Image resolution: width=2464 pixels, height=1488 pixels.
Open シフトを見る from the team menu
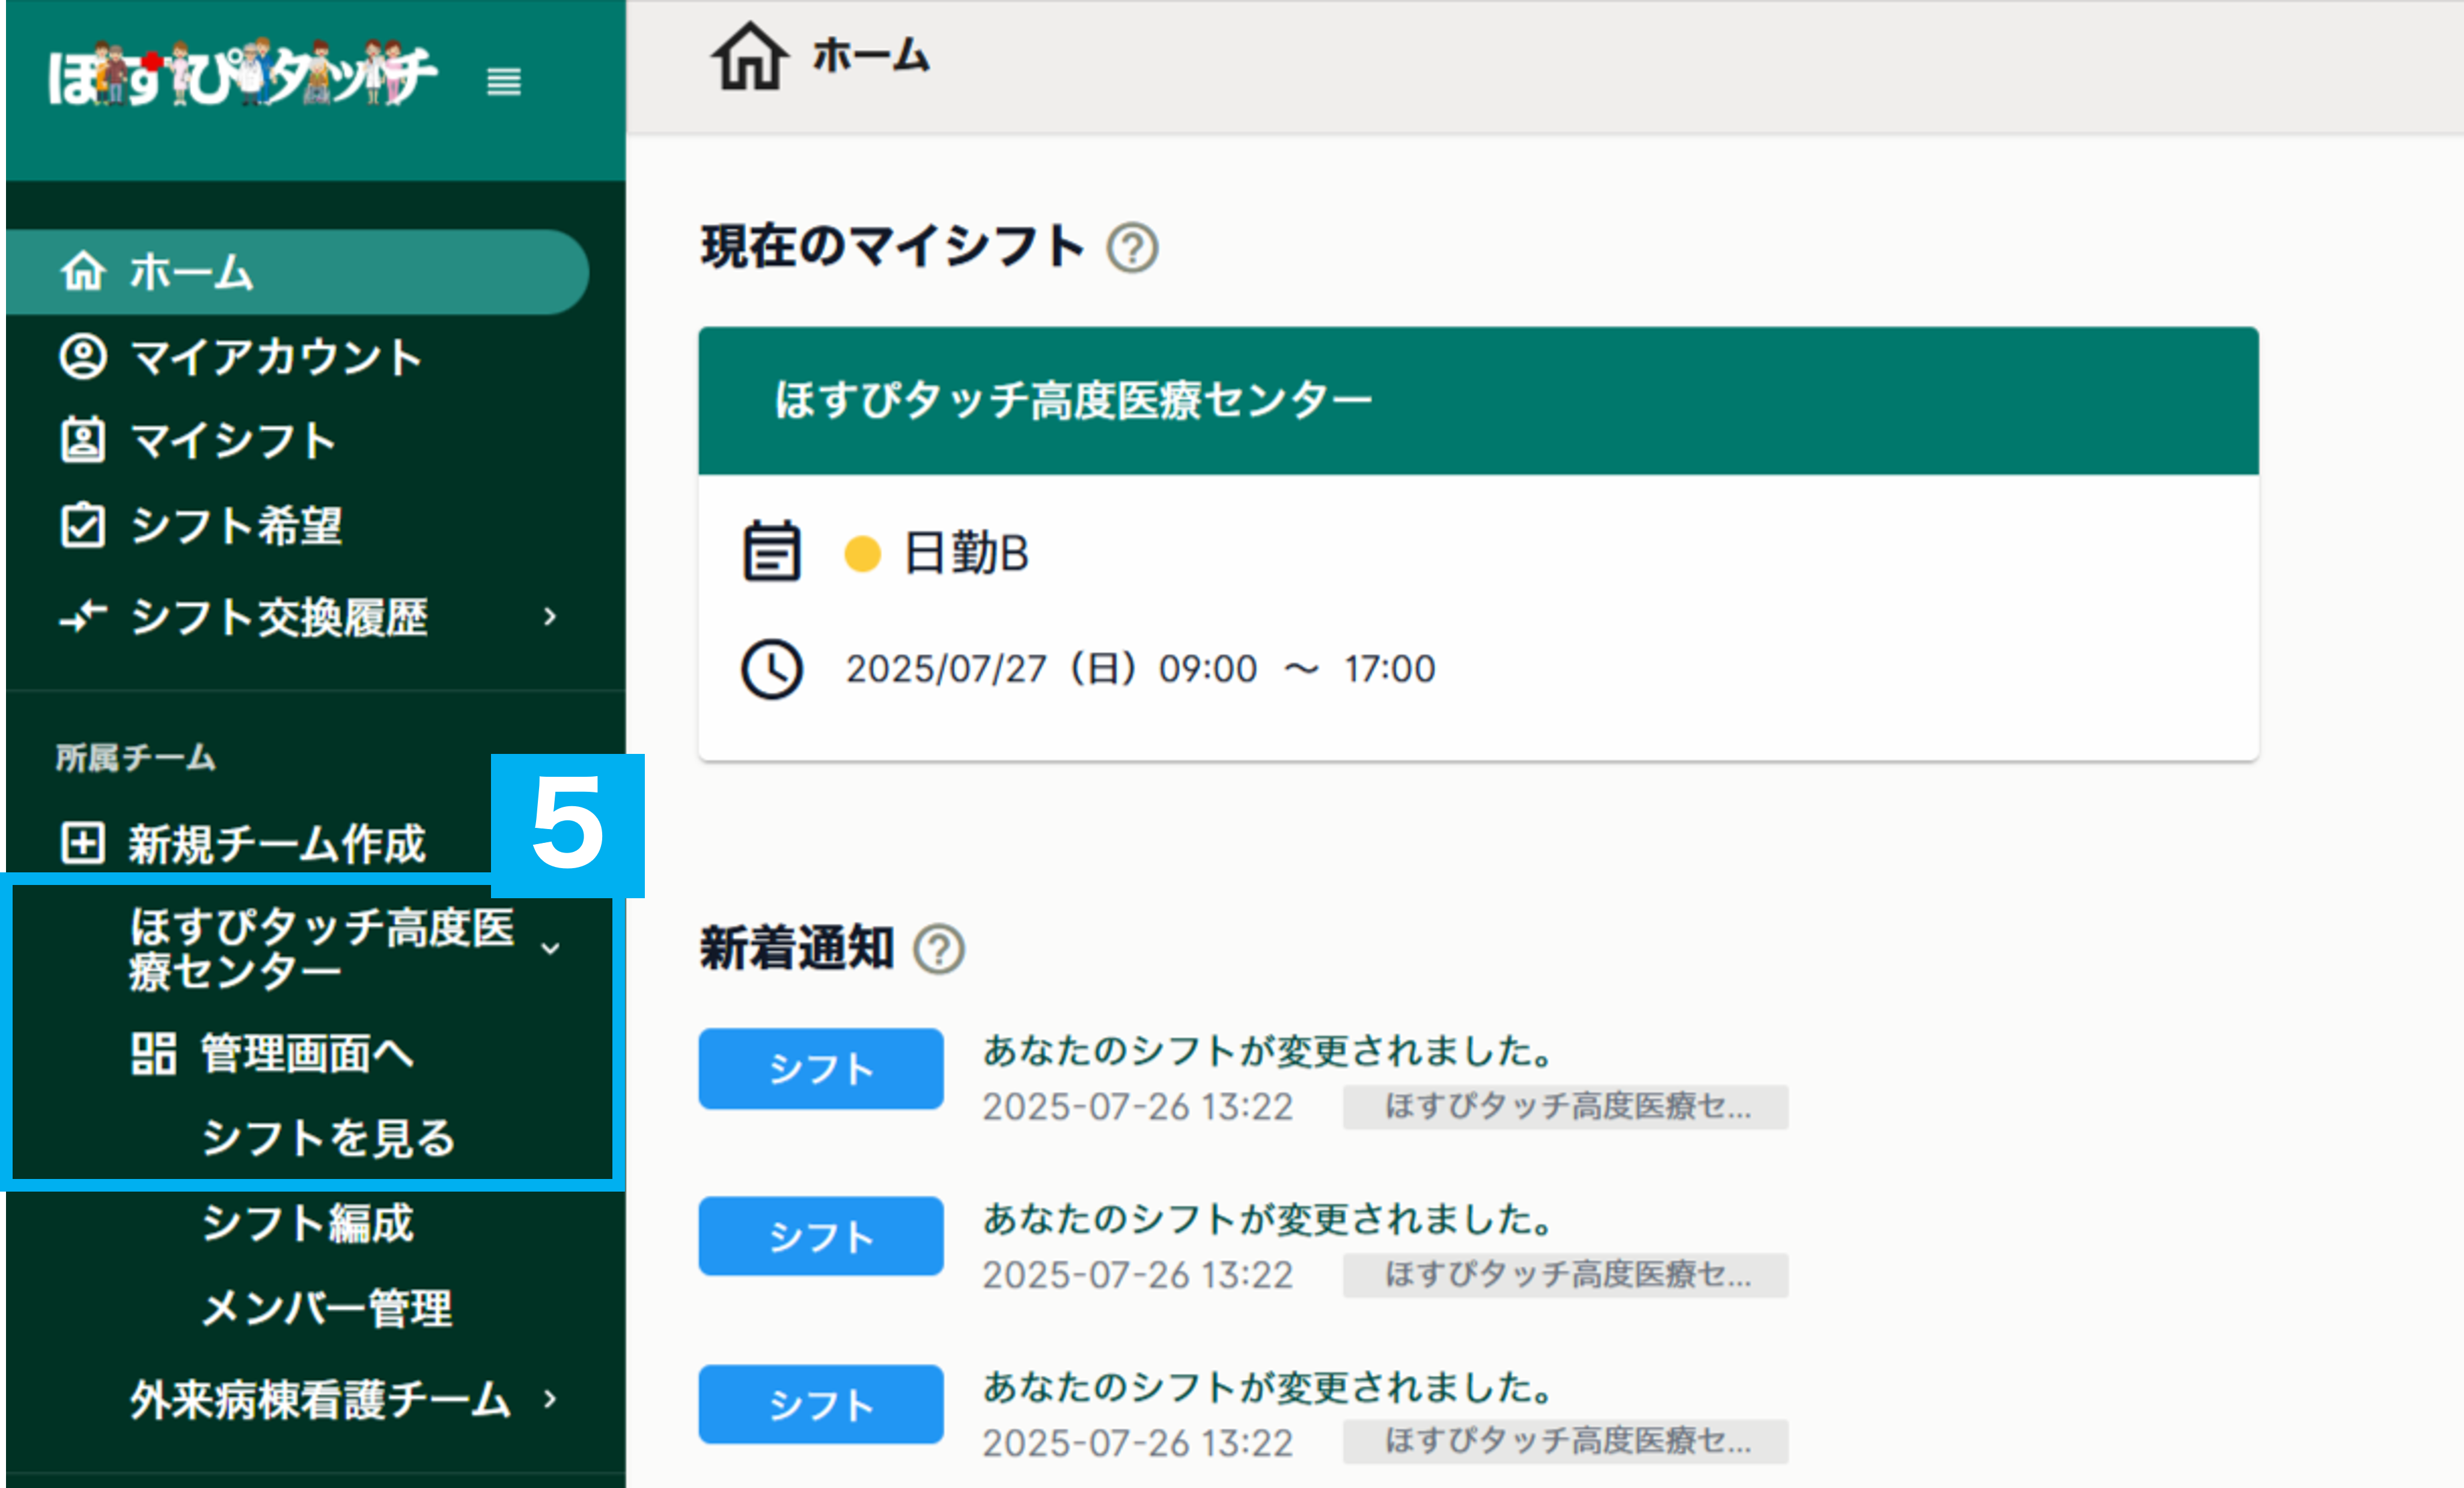point(328,1140)
